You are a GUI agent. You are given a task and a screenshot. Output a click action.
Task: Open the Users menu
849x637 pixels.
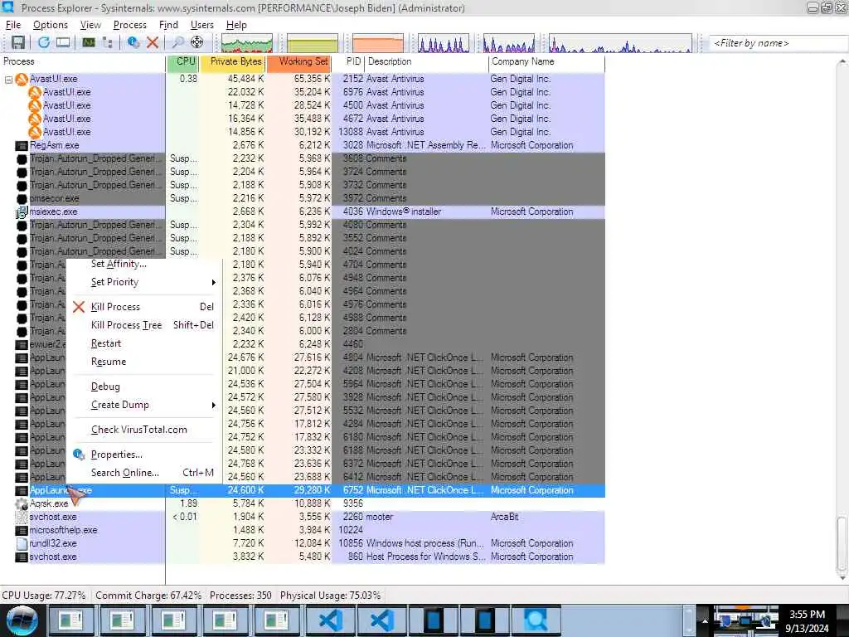202,25
